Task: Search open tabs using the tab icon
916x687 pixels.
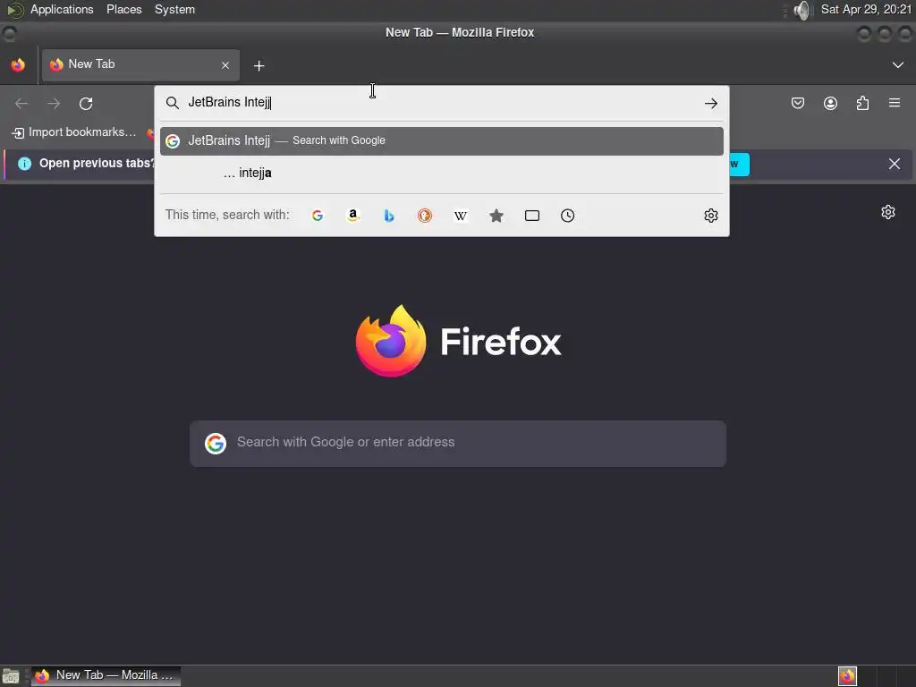Action: (x=532, y=216)
